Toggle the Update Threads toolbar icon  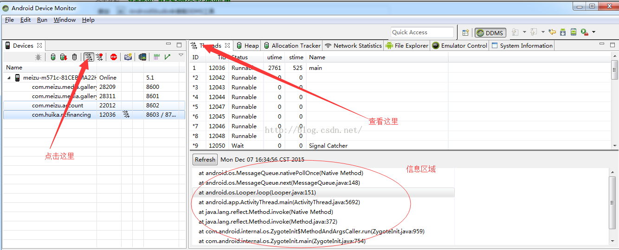[89, 57]
